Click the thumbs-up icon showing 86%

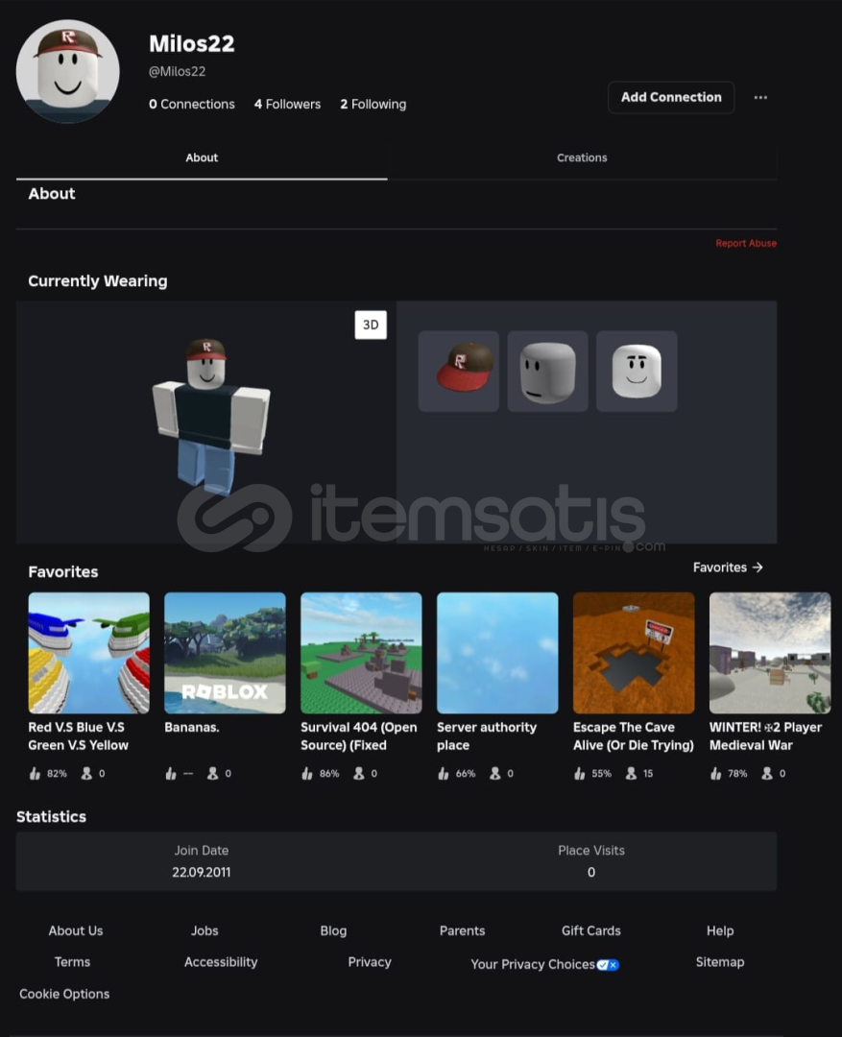(307, 773)
